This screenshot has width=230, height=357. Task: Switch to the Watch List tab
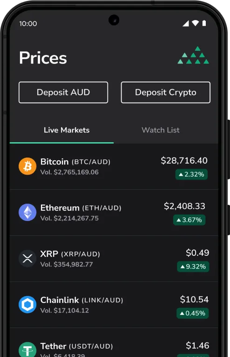(x=161, y=130)
